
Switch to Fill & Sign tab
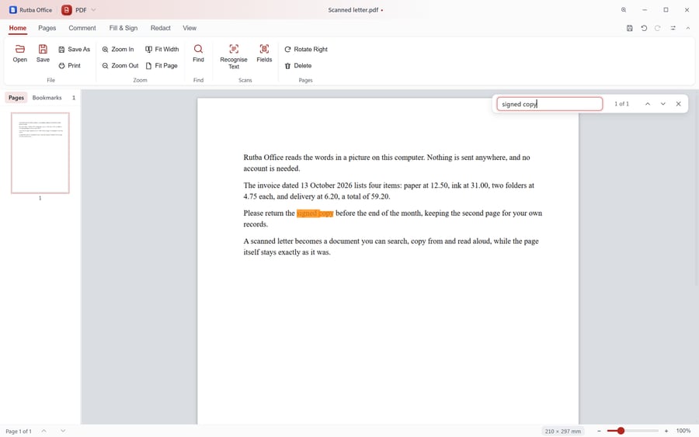[x=123, y=28]
